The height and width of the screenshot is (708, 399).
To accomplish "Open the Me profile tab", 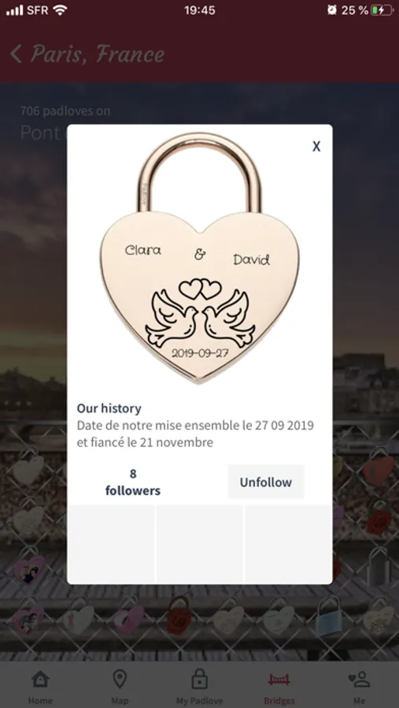I will coord(359,680).
